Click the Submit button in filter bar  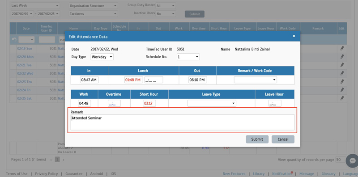(x=195, y=14)
